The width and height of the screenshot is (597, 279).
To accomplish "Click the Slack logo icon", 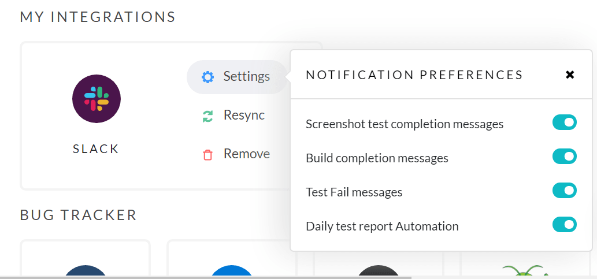I will 97,99.
